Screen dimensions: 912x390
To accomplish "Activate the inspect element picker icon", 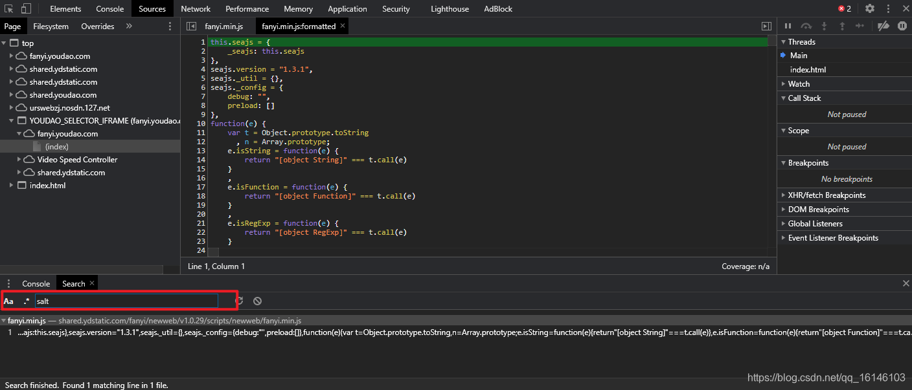I will tap(9, 9).
